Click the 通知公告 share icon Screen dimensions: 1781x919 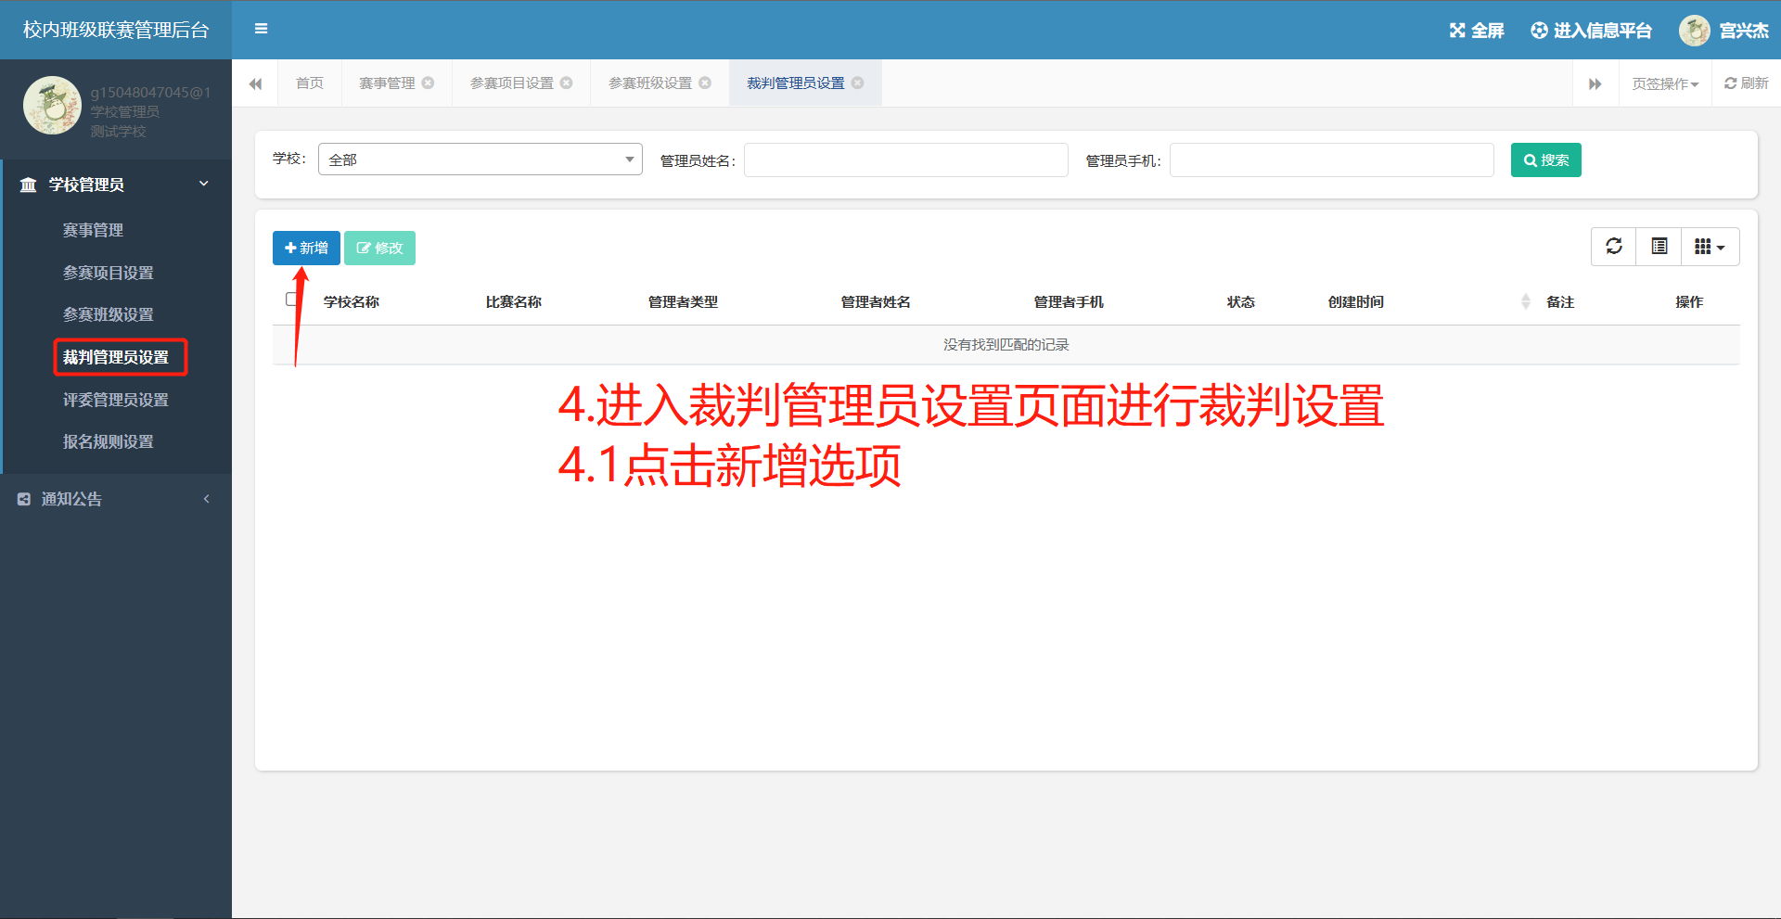coord(24,499)
